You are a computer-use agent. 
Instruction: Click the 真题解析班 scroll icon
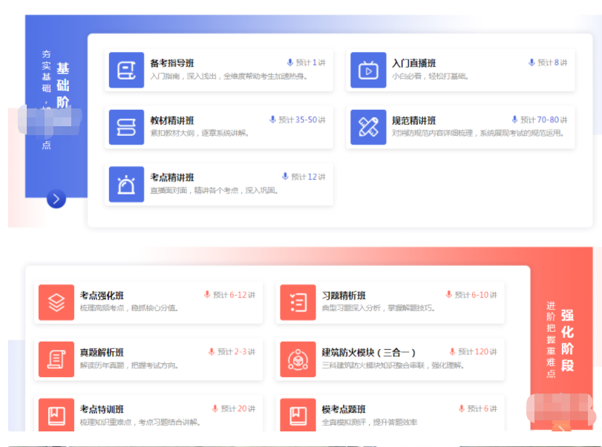56,359
